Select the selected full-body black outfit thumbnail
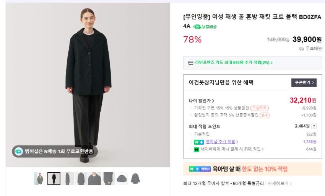The height and width of the screenshot is (196, 325). [54, 178]
